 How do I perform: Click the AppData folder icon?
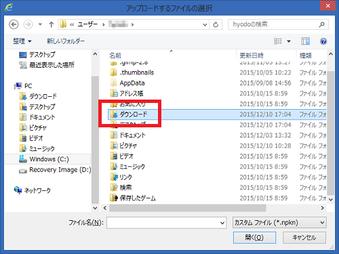(114, 83)
